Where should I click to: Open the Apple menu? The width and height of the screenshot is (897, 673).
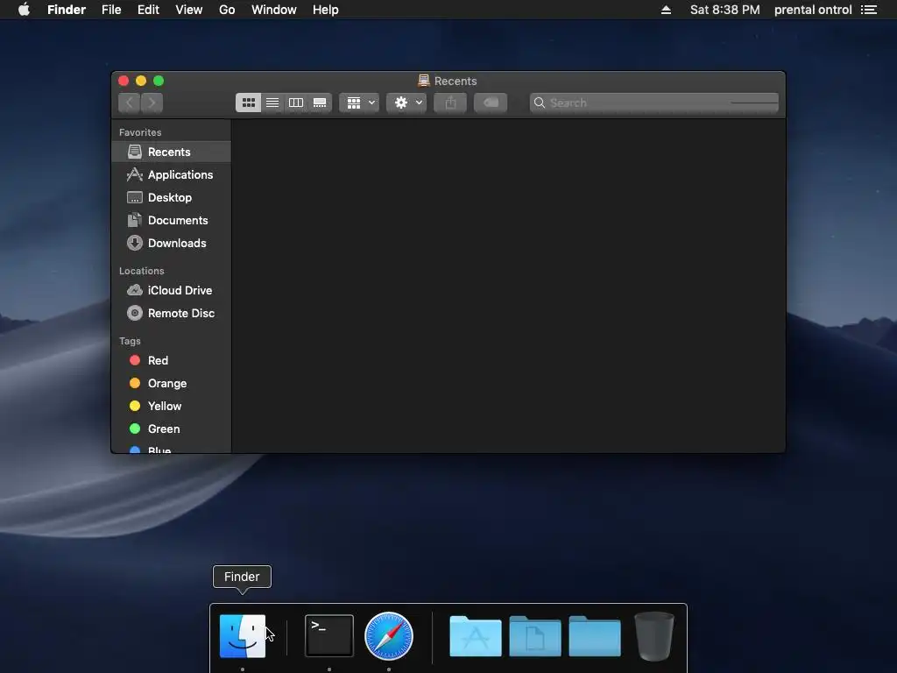point(24,9)
